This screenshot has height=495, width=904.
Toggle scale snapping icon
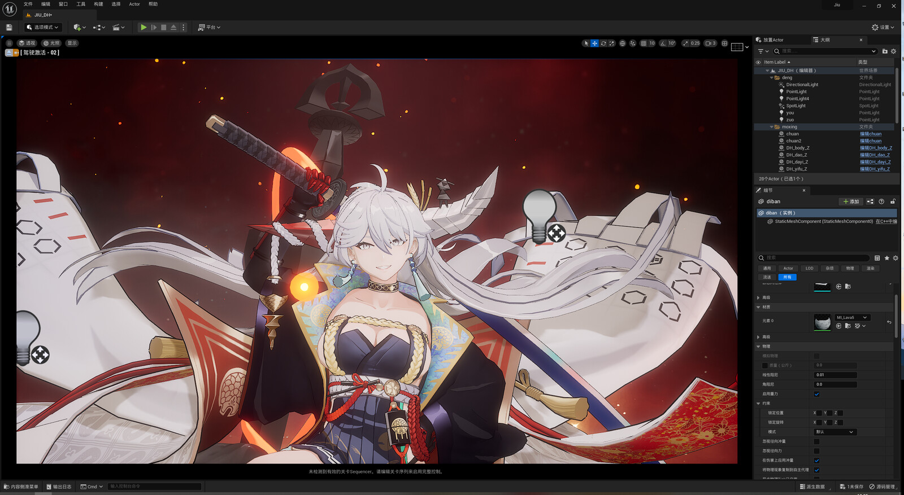(685, 43)
